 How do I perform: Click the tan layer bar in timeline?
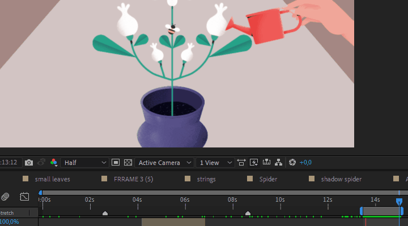coord(173,222)
